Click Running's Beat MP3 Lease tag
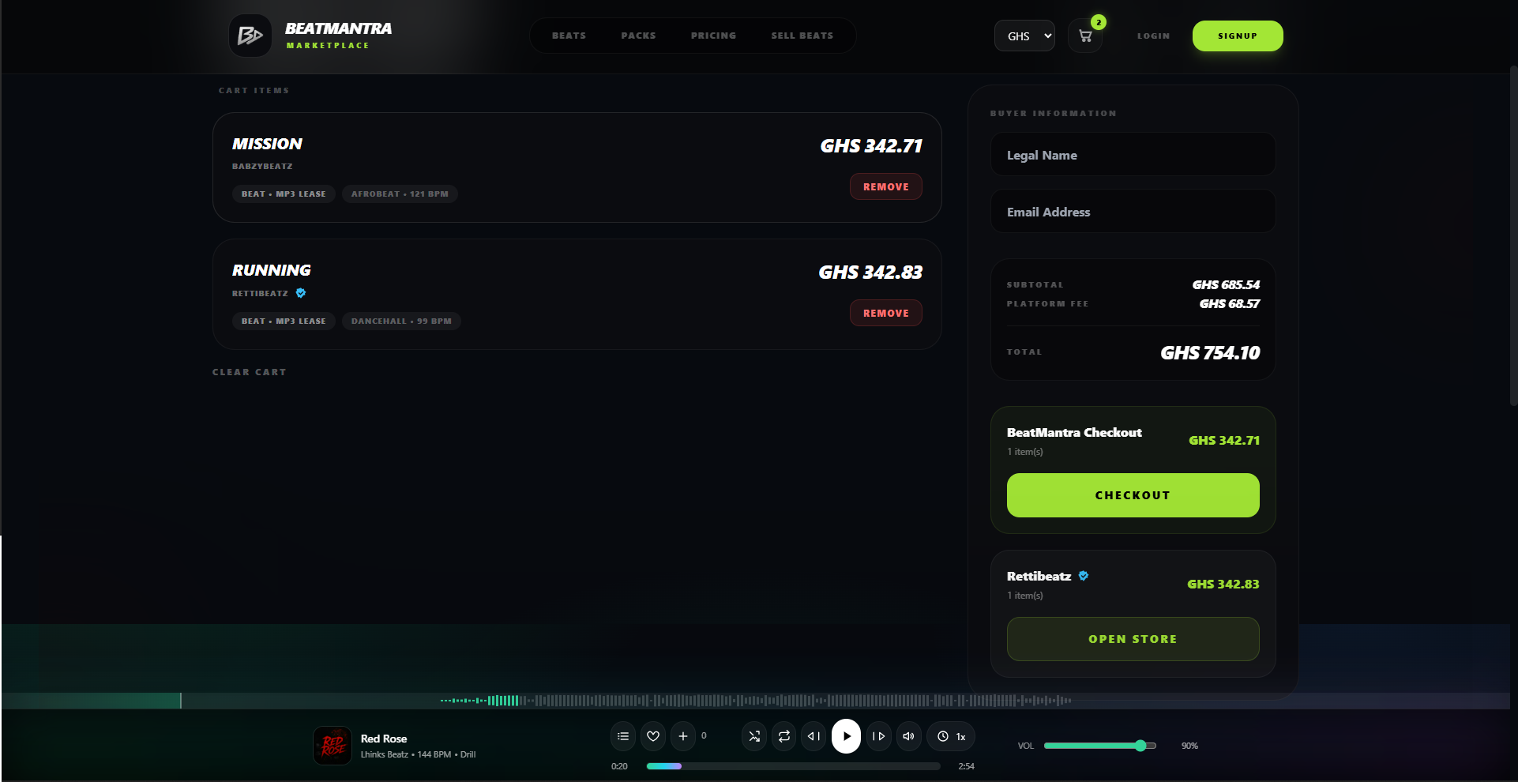The width and height of the screenshot is (1518, 782). 284,321
